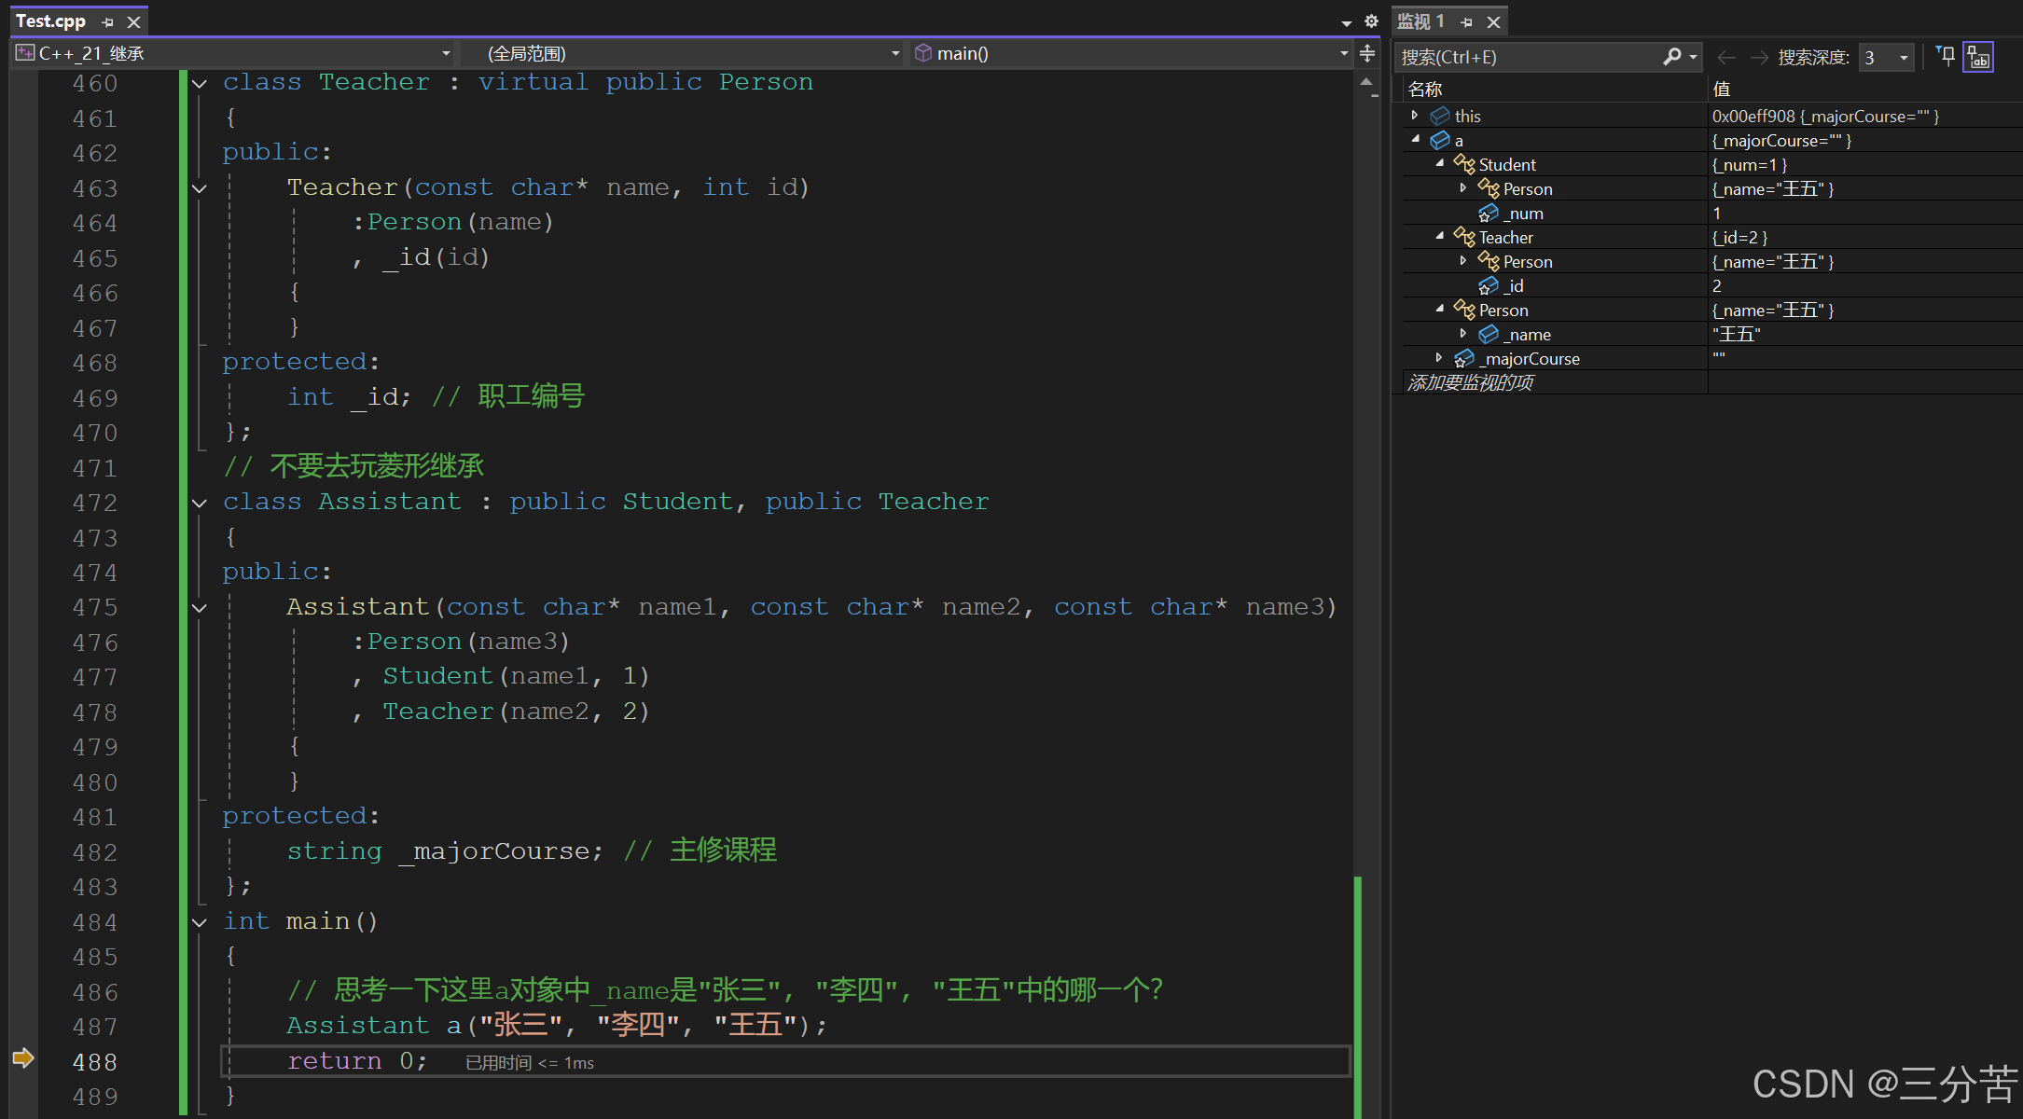Select the 监视 1 panel tab
Screen dimensions: 2023x1119
click(x=1420, y=21)
